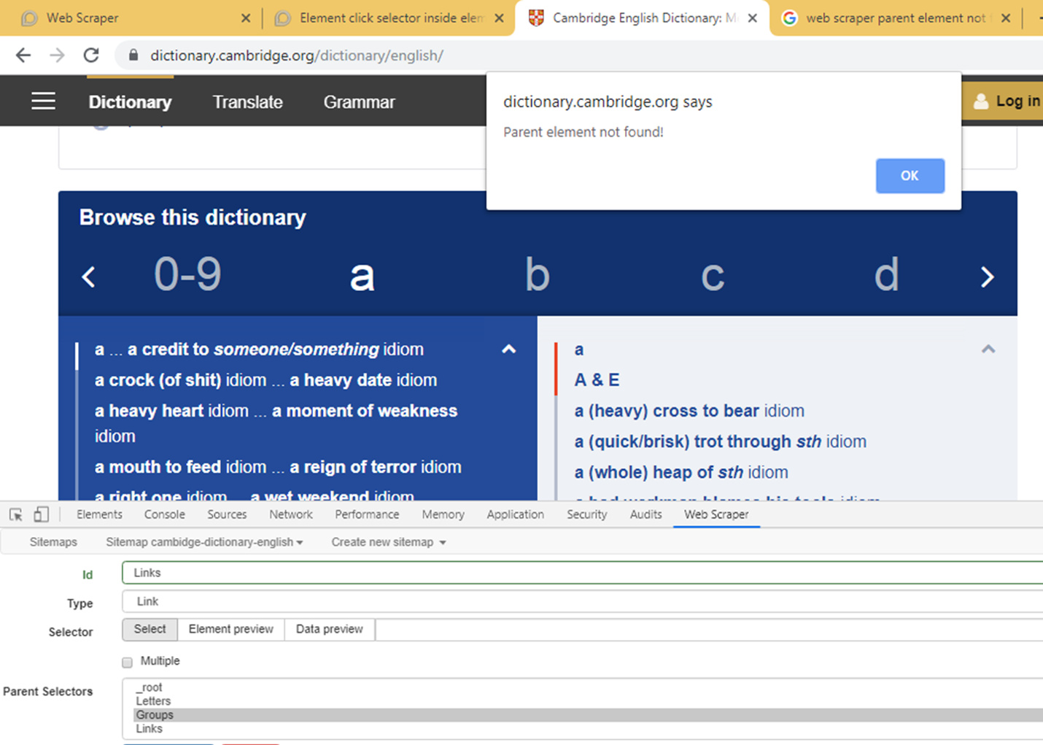Select the inspect element picker tool
This screenshot has width=1043, height=745.
pyautogui.click(x=15, y=514)
